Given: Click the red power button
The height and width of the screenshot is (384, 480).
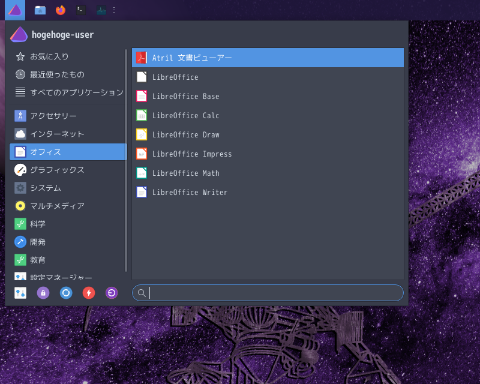Looking at the screenshot, I should pos(89,293).
